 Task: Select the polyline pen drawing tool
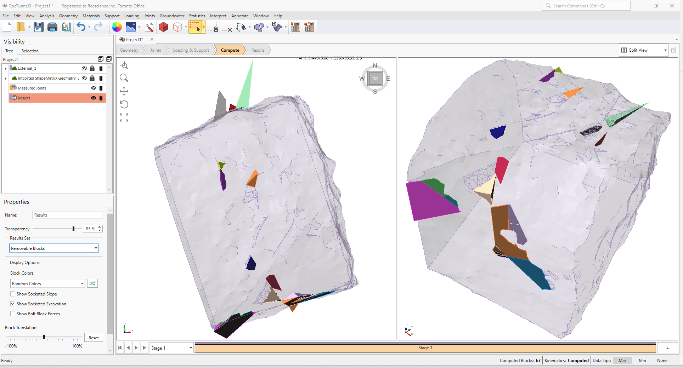242,27
